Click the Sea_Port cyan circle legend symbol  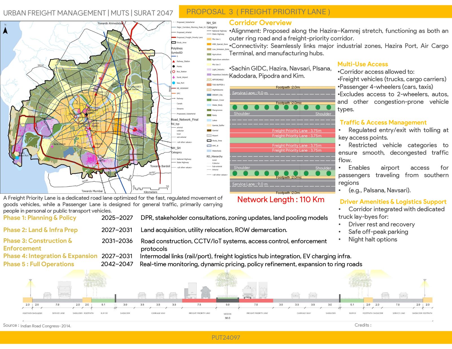[174, 83]
